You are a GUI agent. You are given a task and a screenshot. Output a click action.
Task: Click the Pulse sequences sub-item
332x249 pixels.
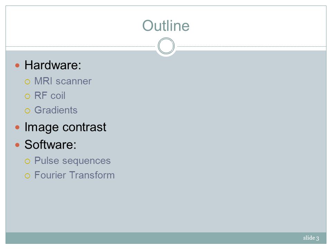(72, 161)
